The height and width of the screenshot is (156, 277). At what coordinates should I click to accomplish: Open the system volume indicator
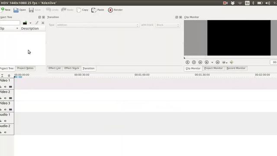tap(267, 3)
